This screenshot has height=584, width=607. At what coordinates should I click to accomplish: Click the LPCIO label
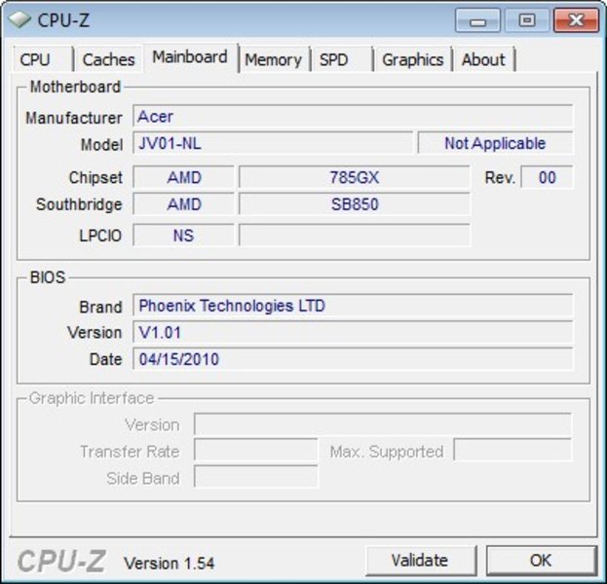[100, 236]
